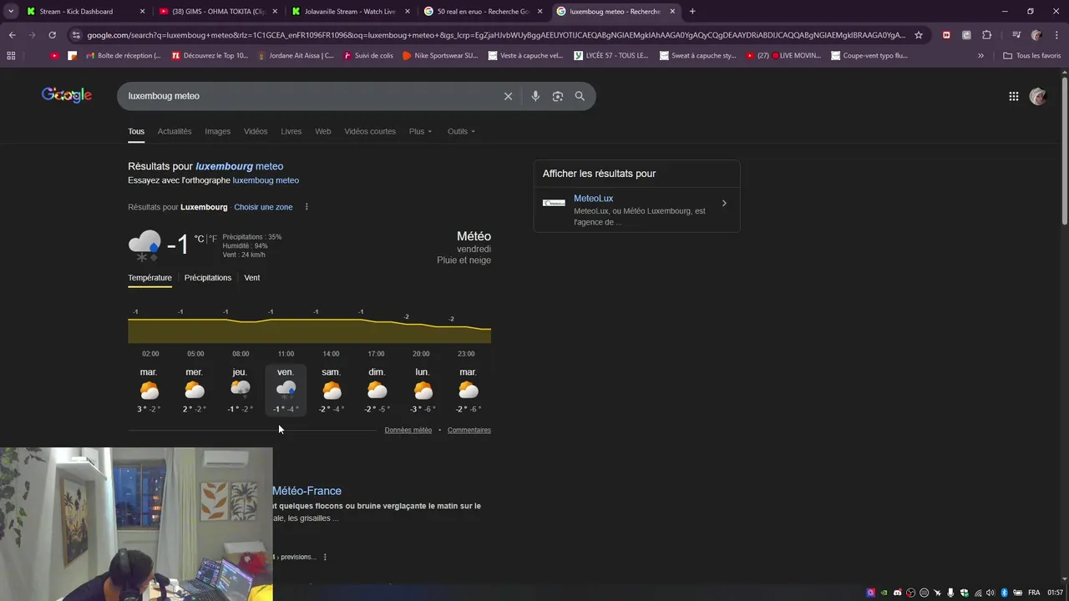
Task: Switch to the Vidéos search tab
Action: (x=256, y=131)
